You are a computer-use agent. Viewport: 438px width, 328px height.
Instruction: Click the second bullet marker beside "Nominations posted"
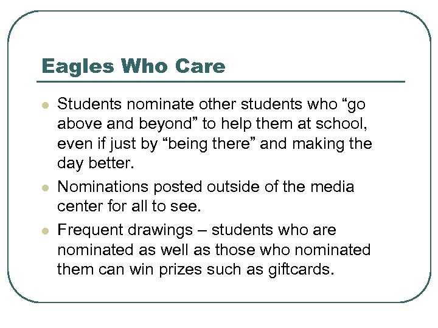(43, 187)
